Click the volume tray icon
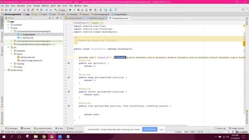 (228, 136)
